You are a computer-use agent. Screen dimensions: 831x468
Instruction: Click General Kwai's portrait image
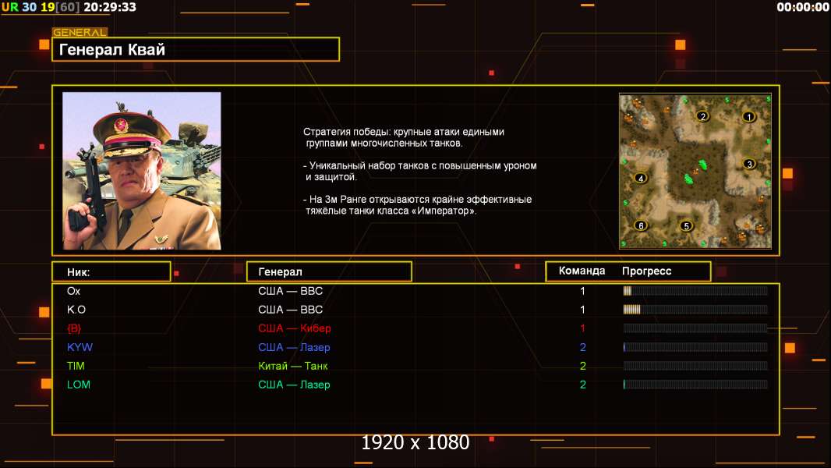(142, 171)
